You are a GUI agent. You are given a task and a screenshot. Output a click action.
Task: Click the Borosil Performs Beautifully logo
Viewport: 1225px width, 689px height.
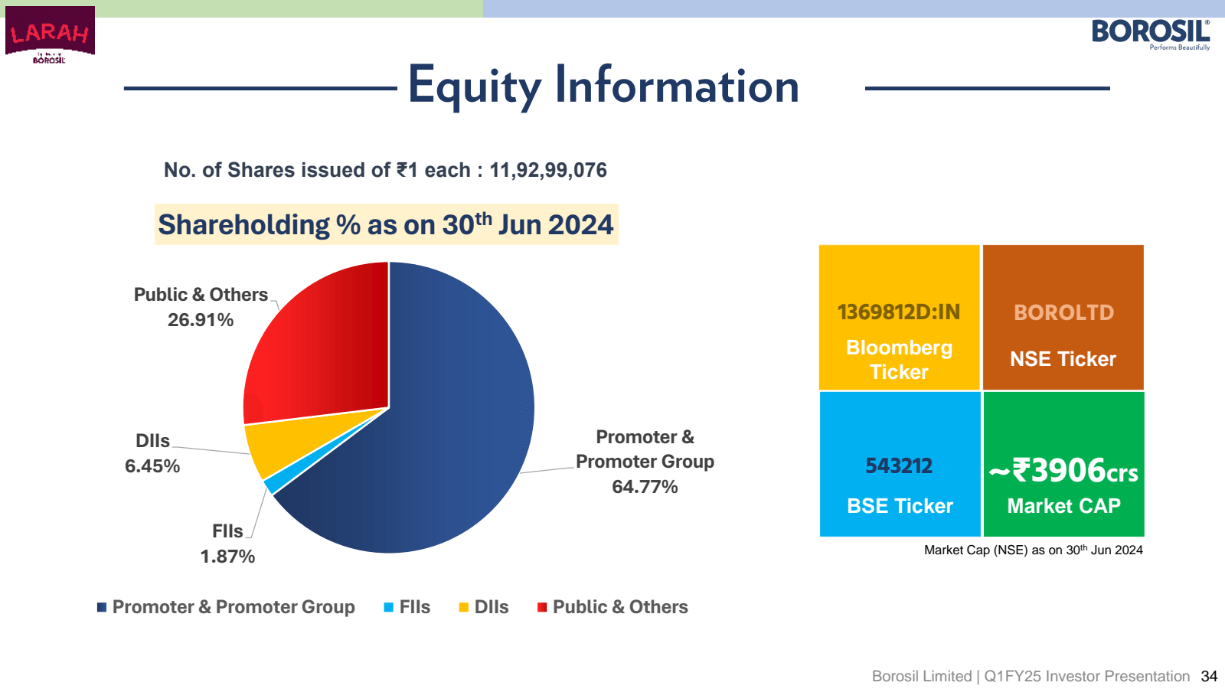(1151, 34)
